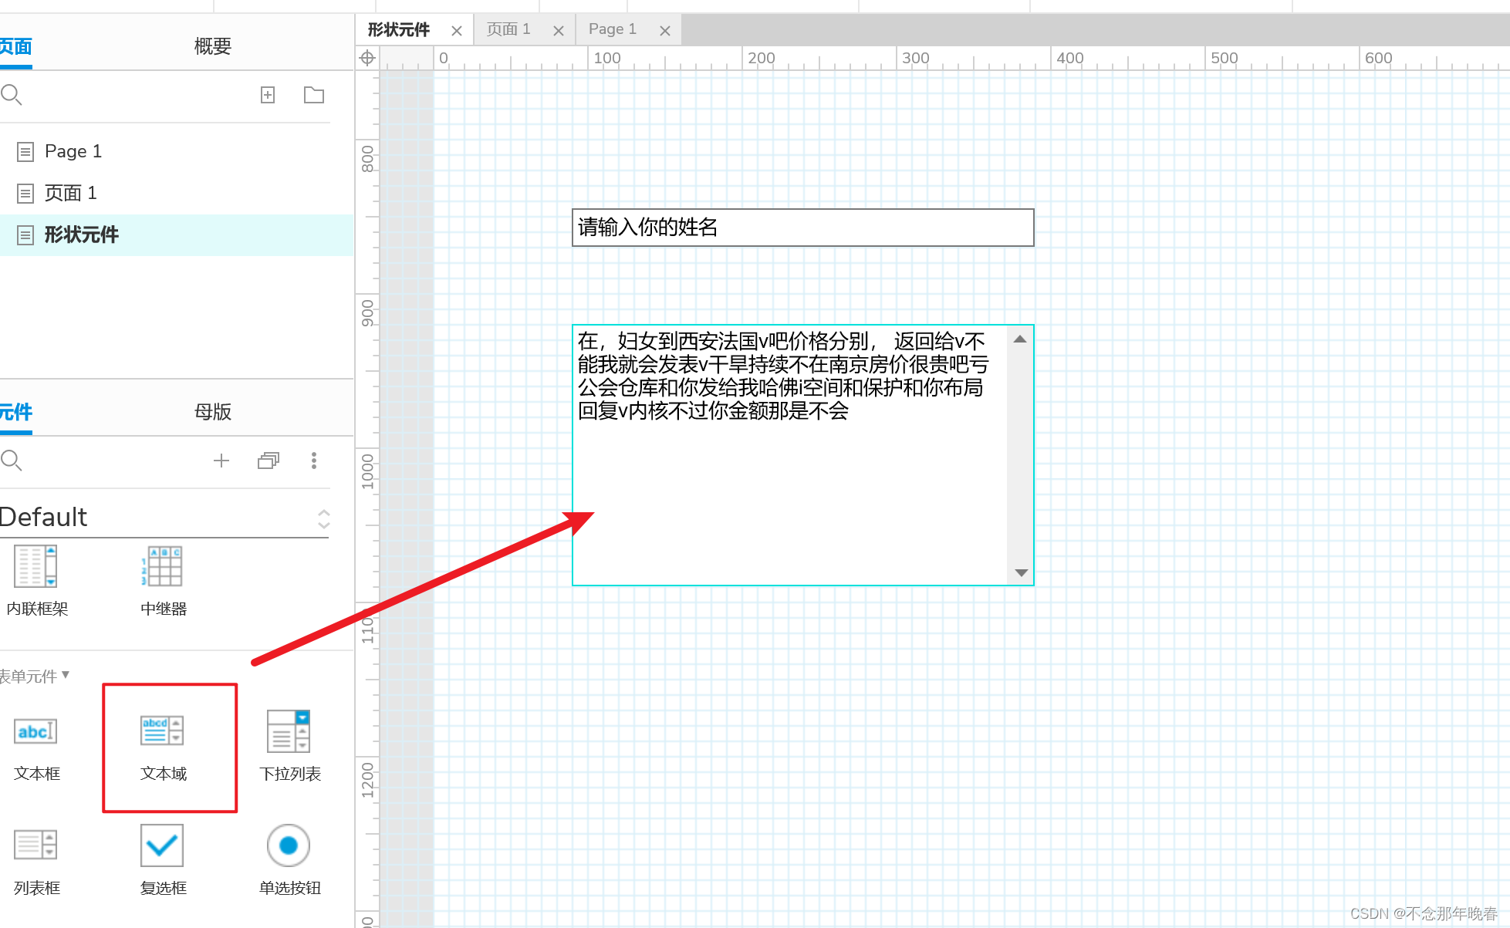This screenshot has width=1510, height=928.
Task: Click the add page icon
Action: (x=268, y=95)
